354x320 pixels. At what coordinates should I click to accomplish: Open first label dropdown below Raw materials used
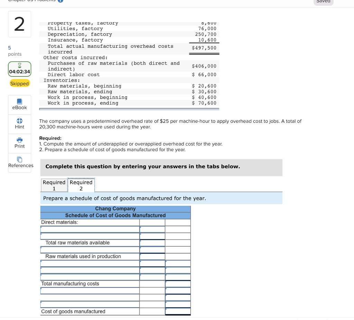pyautogui.click(x=90, y=263)
